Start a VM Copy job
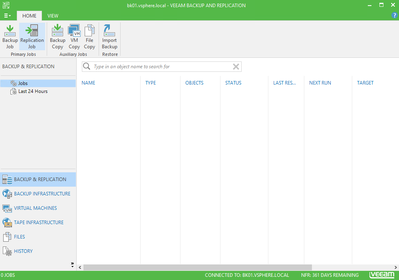 coord(74,36)
